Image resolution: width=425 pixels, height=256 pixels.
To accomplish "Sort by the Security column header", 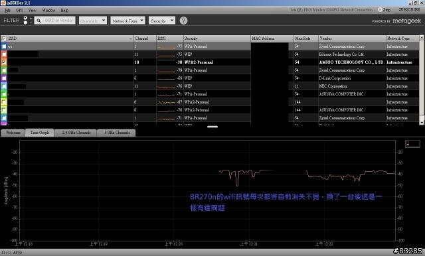I will coord(217,38).
